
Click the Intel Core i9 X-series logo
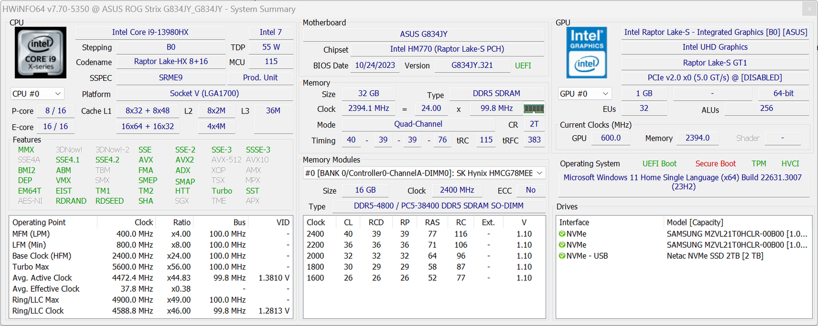point(41,52)
